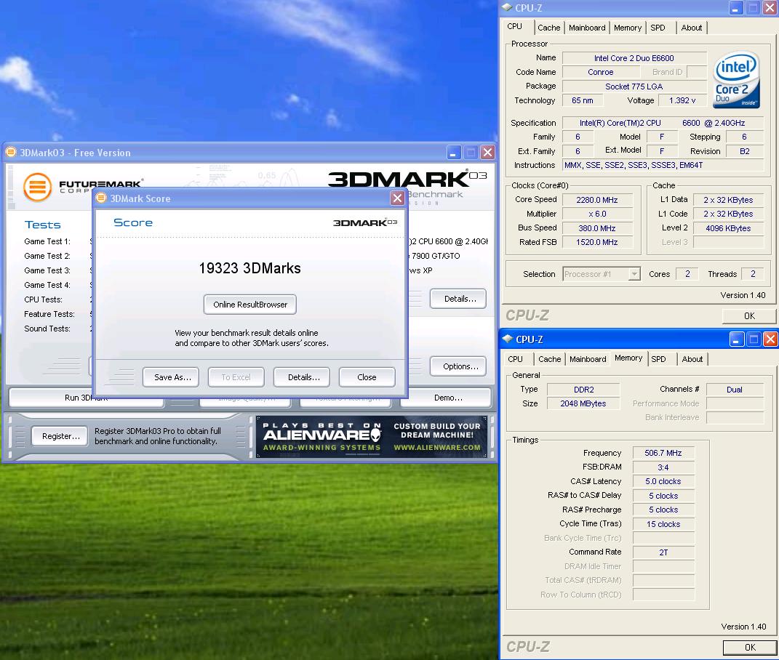Open Details in the score dialog
The width and height of the screenshot is (779, 660).
click(302, 377)
